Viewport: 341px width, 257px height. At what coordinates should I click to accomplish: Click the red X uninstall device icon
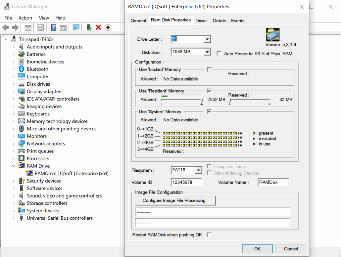(98, 27)
